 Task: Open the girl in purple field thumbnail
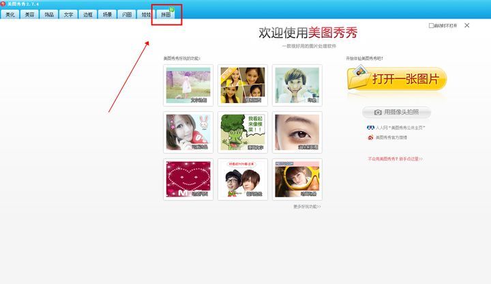188,85
